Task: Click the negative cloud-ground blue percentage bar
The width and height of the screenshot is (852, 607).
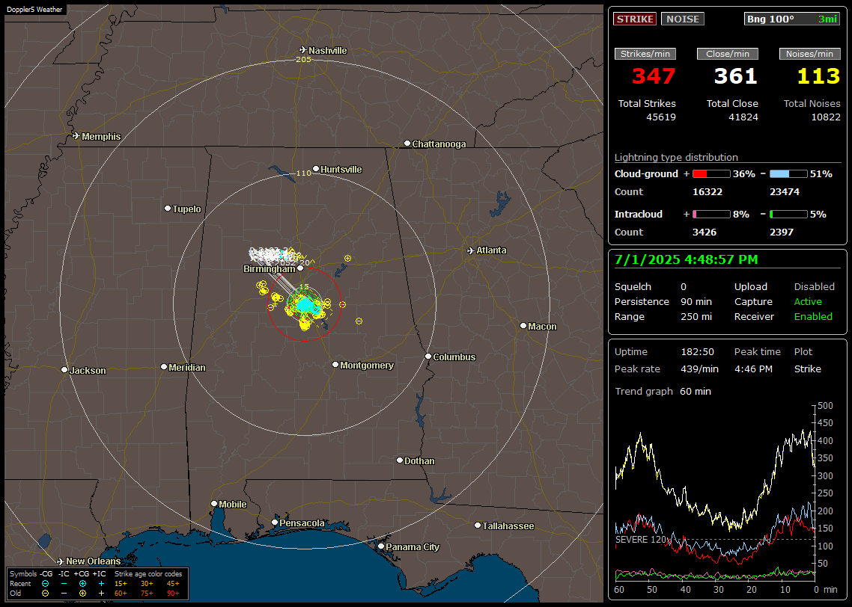Action: [788, 174]
